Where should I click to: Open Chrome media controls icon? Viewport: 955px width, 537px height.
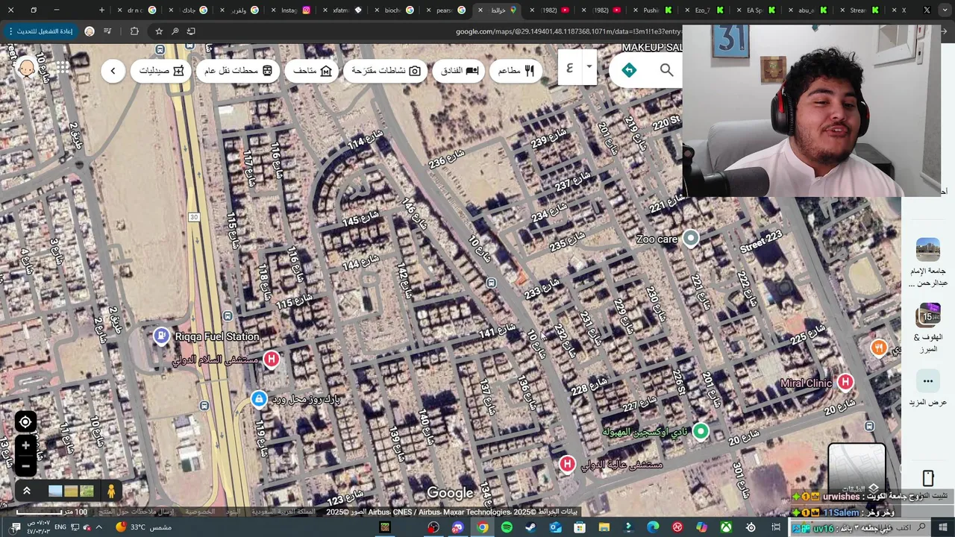click(x=108, y=31)
